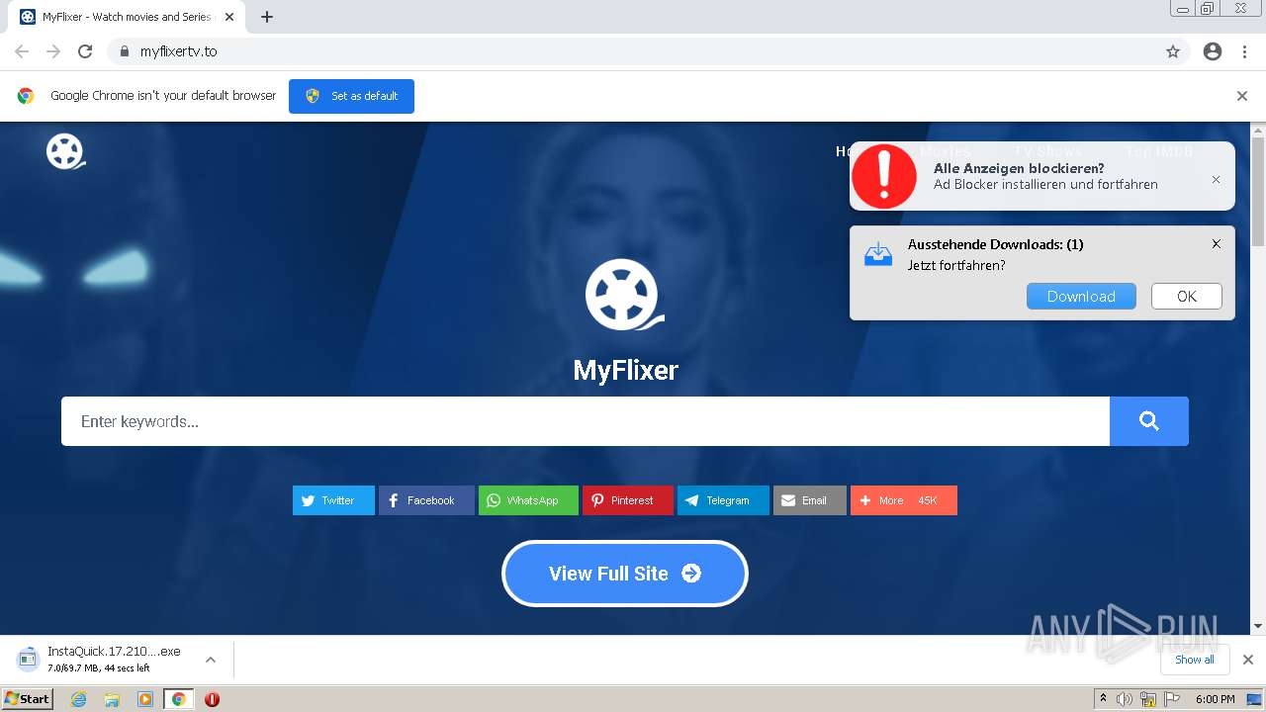Close the Ausstehende Downloads popup
Viewport: 1266px width, 712px height.
(1217, 243)
